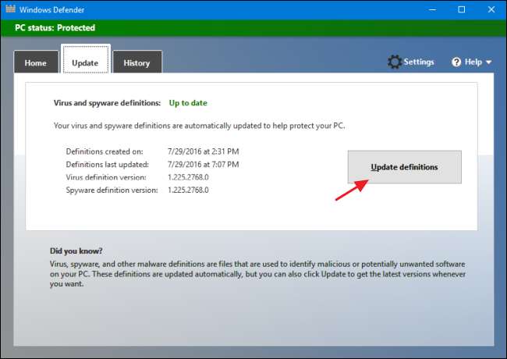Select the Update tab
507x359 pixels.
[x=86, y=60]
